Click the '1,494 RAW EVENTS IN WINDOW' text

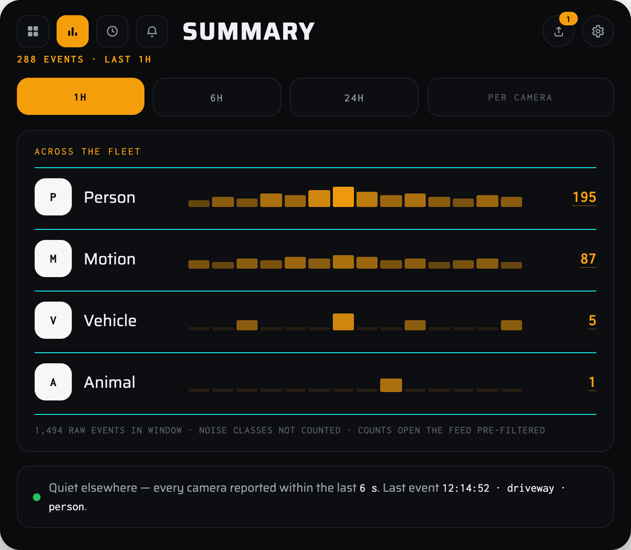108,430
